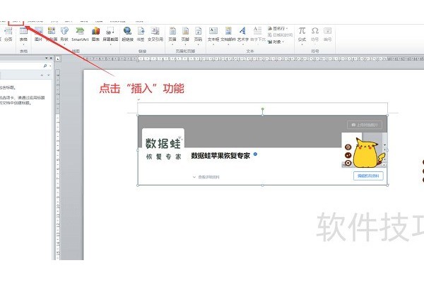This screenshot has height=282, width=424.
Task: Go to previous result with navigation pane up arrow
Action: (x=42, y=75)
